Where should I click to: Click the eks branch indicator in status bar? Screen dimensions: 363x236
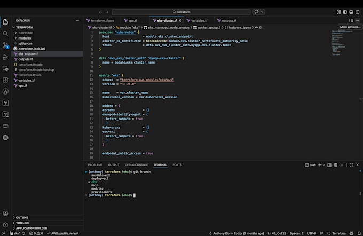point(15,233)
